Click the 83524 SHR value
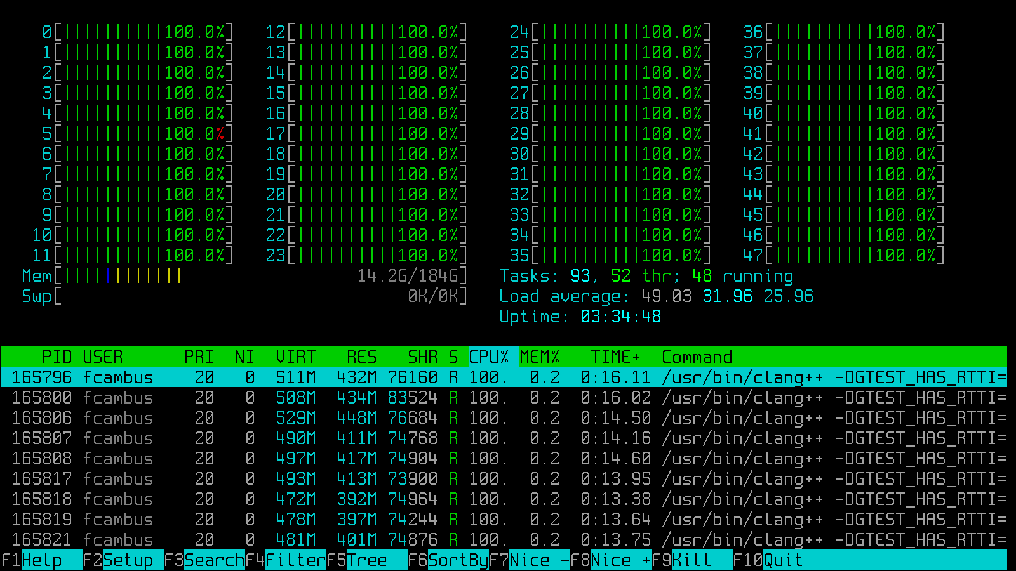The image size is (1016, 571). point(413,398)
